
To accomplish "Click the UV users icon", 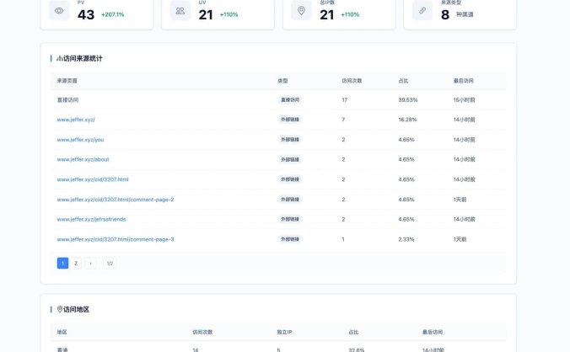I will click(x=180, y=11).
